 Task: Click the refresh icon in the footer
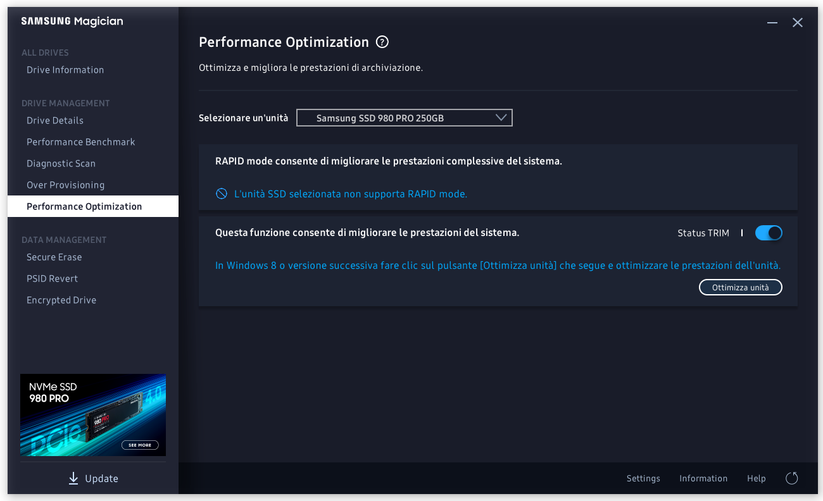[791, 478]
